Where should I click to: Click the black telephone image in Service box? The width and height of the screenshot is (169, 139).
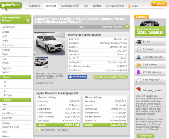(149, 23)
